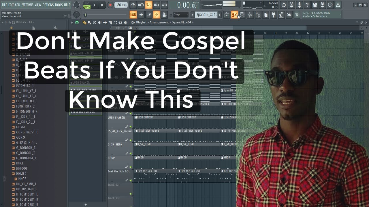Open the EDIT menu

point(11,5)
